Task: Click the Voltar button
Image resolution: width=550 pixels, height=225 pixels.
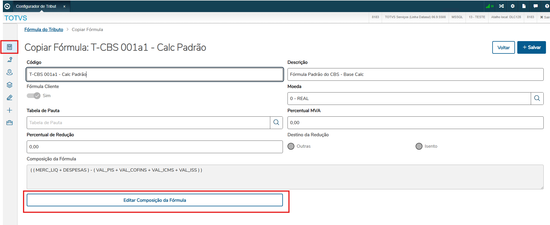Action: (x=503, y=47)
